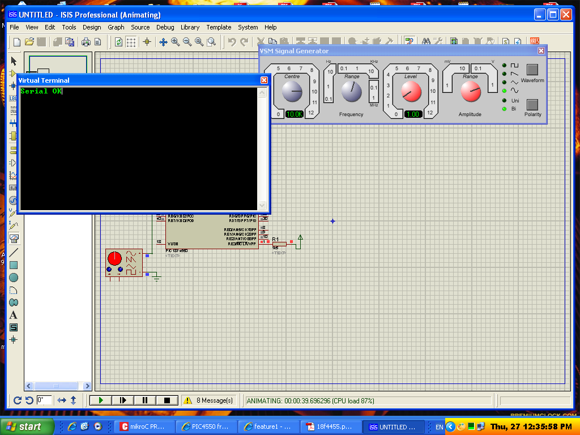Click the Pan (center view) icon
This screenshot has height=435, width=580.
coord(163,42)
